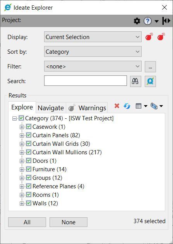
Task: Uncheck the Doors checkbox
Action: [x=29, y=160]
